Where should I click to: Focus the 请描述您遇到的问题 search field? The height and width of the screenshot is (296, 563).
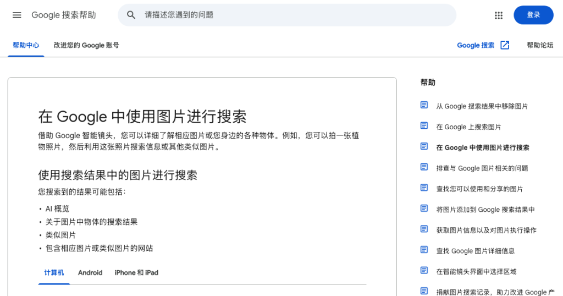click(x=287, y=15)
